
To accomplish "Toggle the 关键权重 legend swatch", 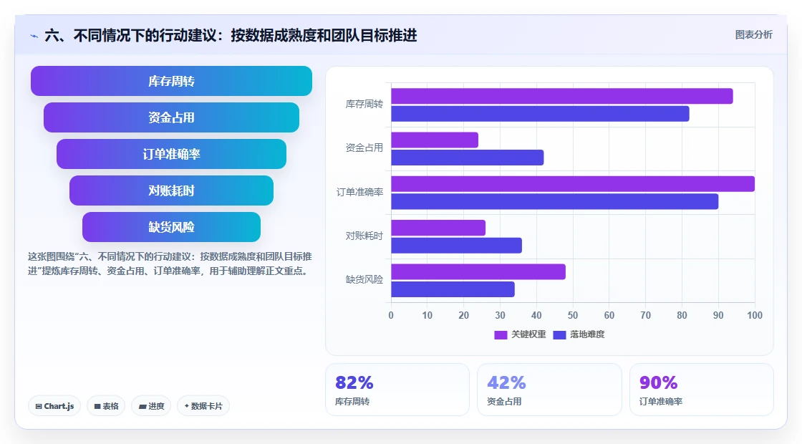I will coord(501,334).
